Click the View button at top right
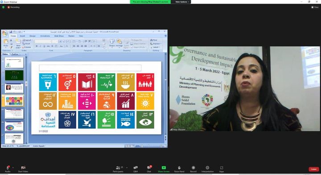 click(x=315, y=7)
